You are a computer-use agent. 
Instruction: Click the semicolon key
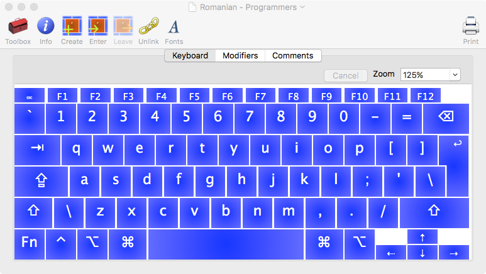pyautogui.click(x=367, y=182)
